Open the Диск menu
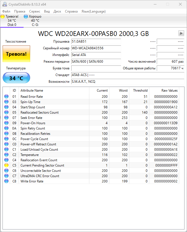The width and height of the screenshot is (187, 232). click(57, 11)
